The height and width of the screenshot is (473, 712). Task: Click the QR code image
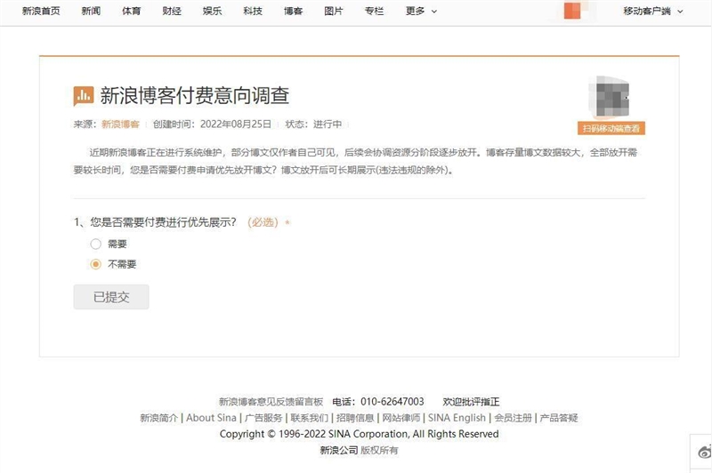611,97
